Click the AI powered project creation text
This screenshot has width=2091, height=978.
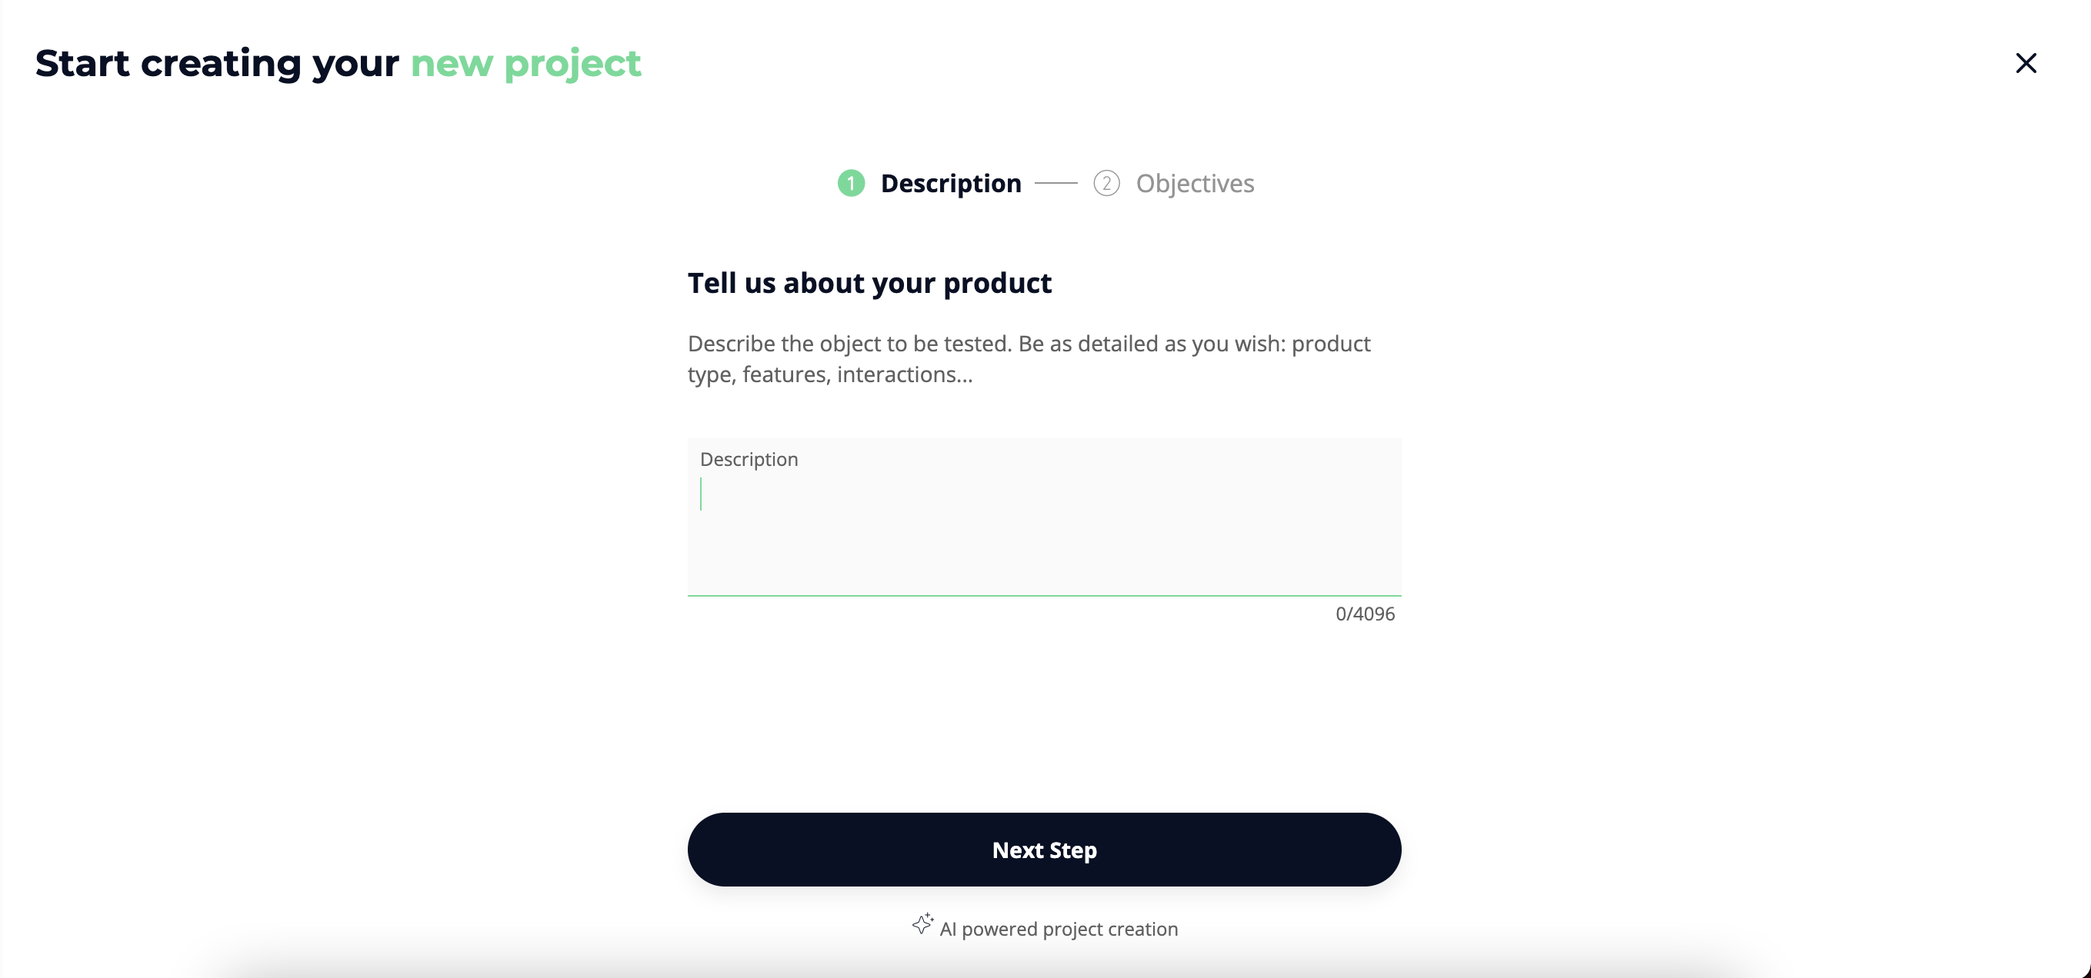point(1058,930)
